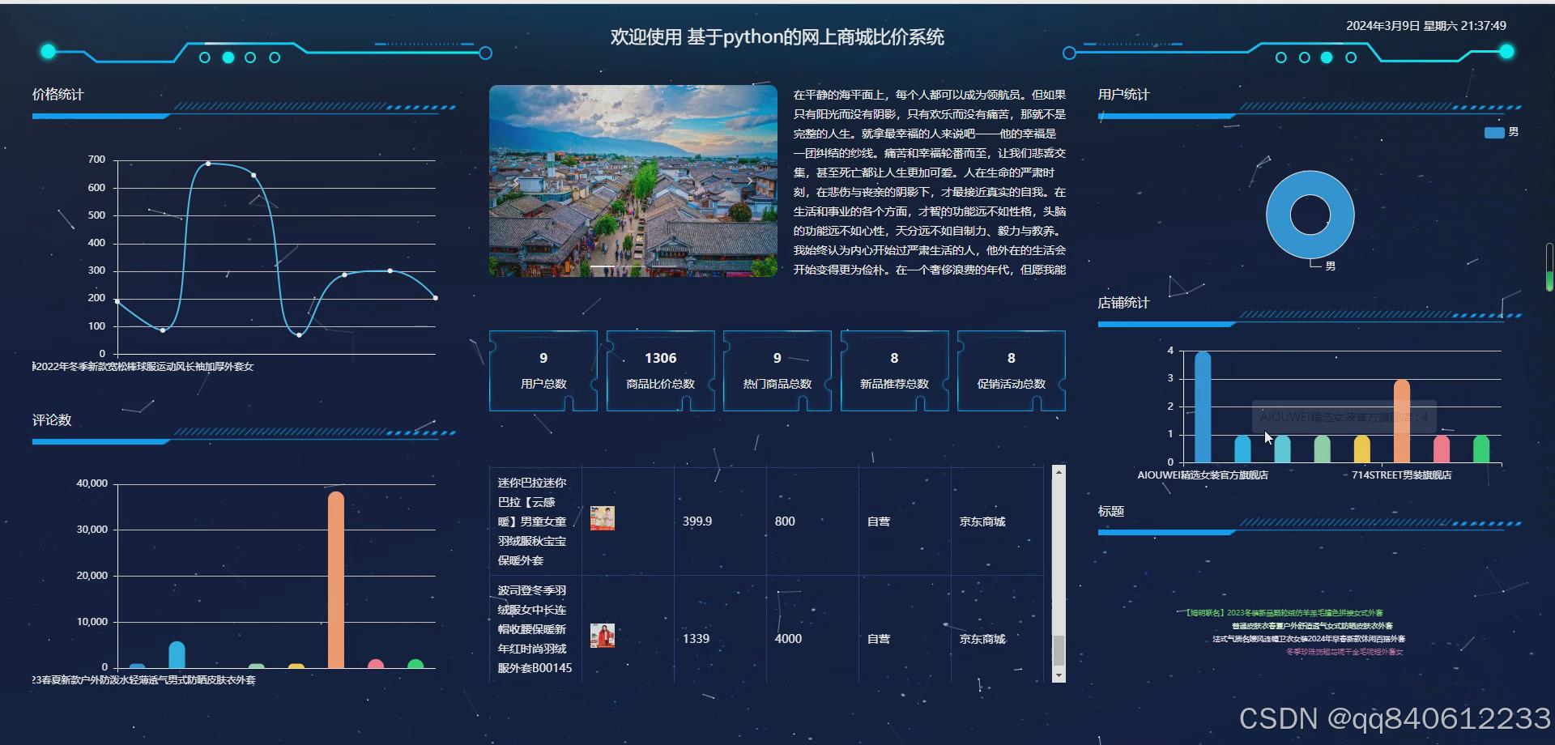Click the pink 冬季珍珠饰粗花呢 word cloud entry
The image size is (1555, 745).
point(1344,652)
